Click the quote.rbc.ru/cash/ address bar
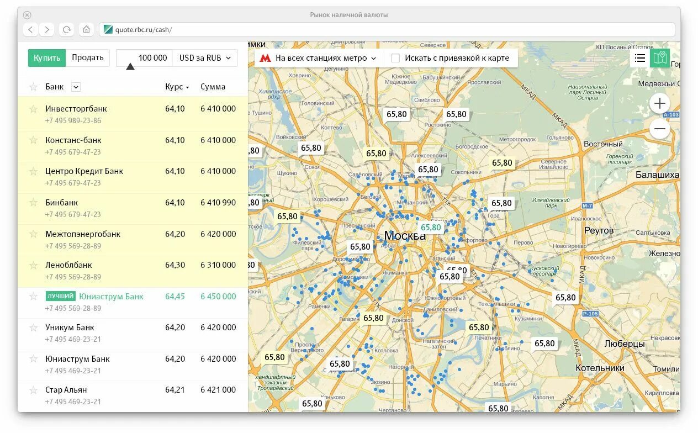 point(387,29)
